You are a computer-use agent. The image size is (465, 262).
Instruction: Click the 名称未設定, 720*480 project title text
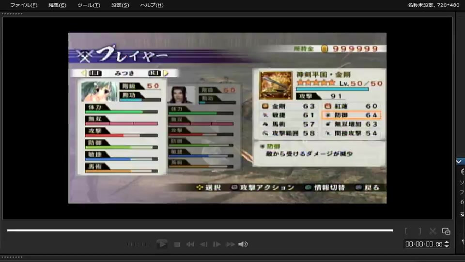434,5
